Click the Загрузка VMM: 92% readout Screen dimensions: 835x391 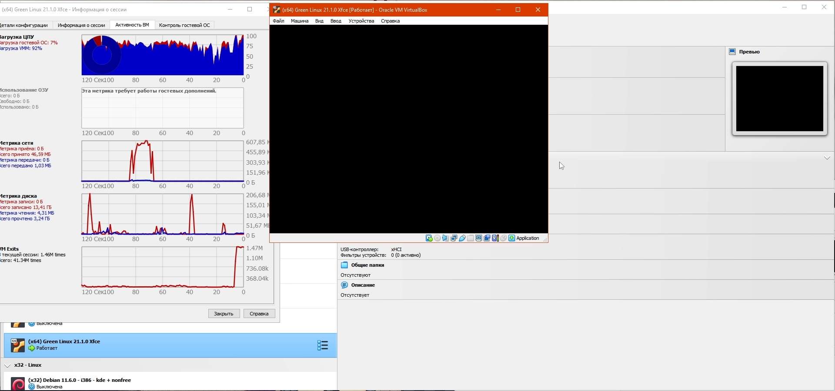pyautogui.click(x=21, y=49)
